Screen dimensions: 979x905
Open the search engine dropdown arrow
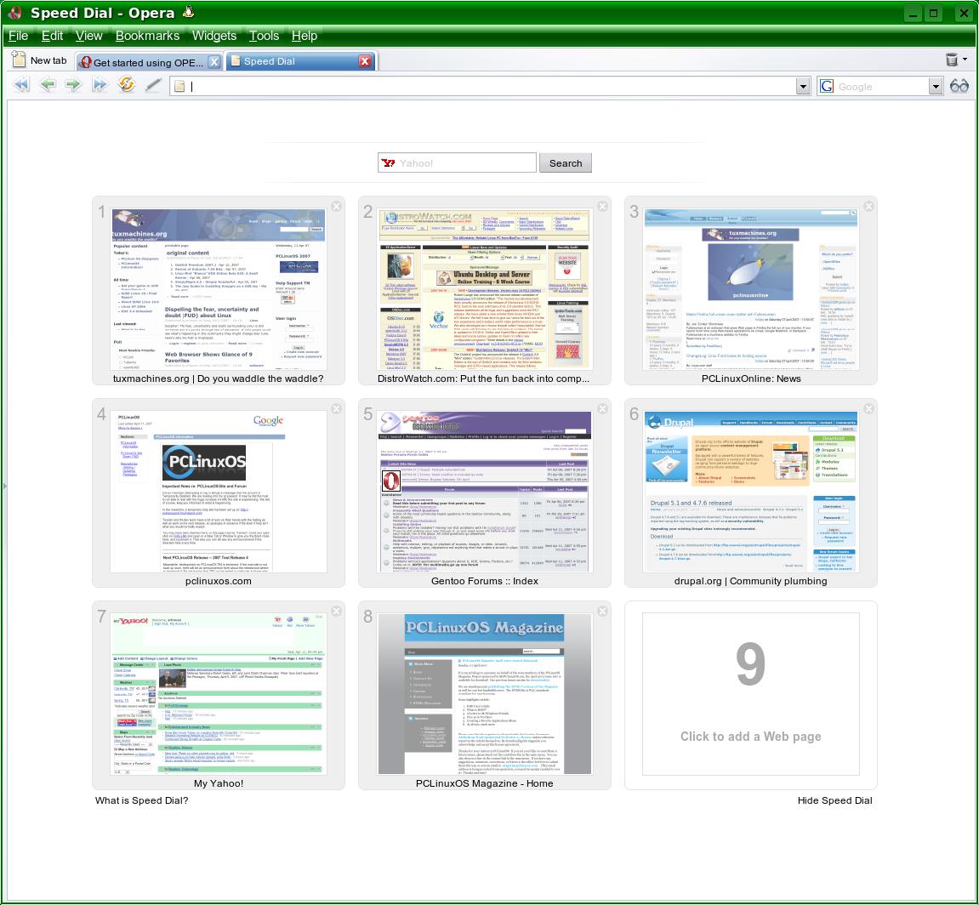tap(936, 87)
